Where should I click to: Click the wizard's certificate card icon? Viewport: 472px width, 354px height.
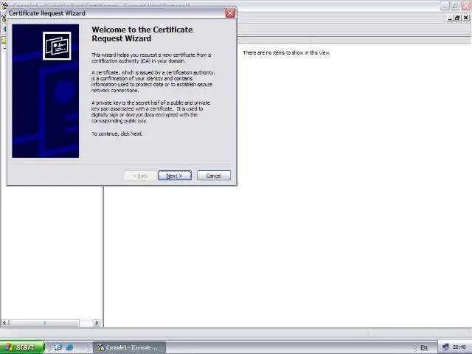point(57,46)
